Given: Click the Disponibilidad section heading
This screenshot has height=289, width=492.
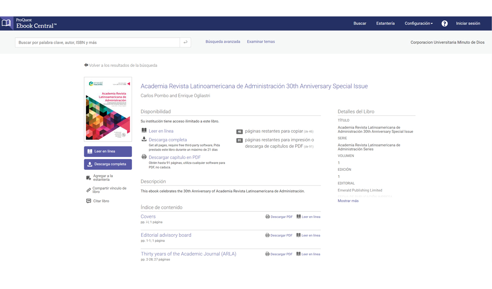Looking at the screenshot, I should (156, 112).
